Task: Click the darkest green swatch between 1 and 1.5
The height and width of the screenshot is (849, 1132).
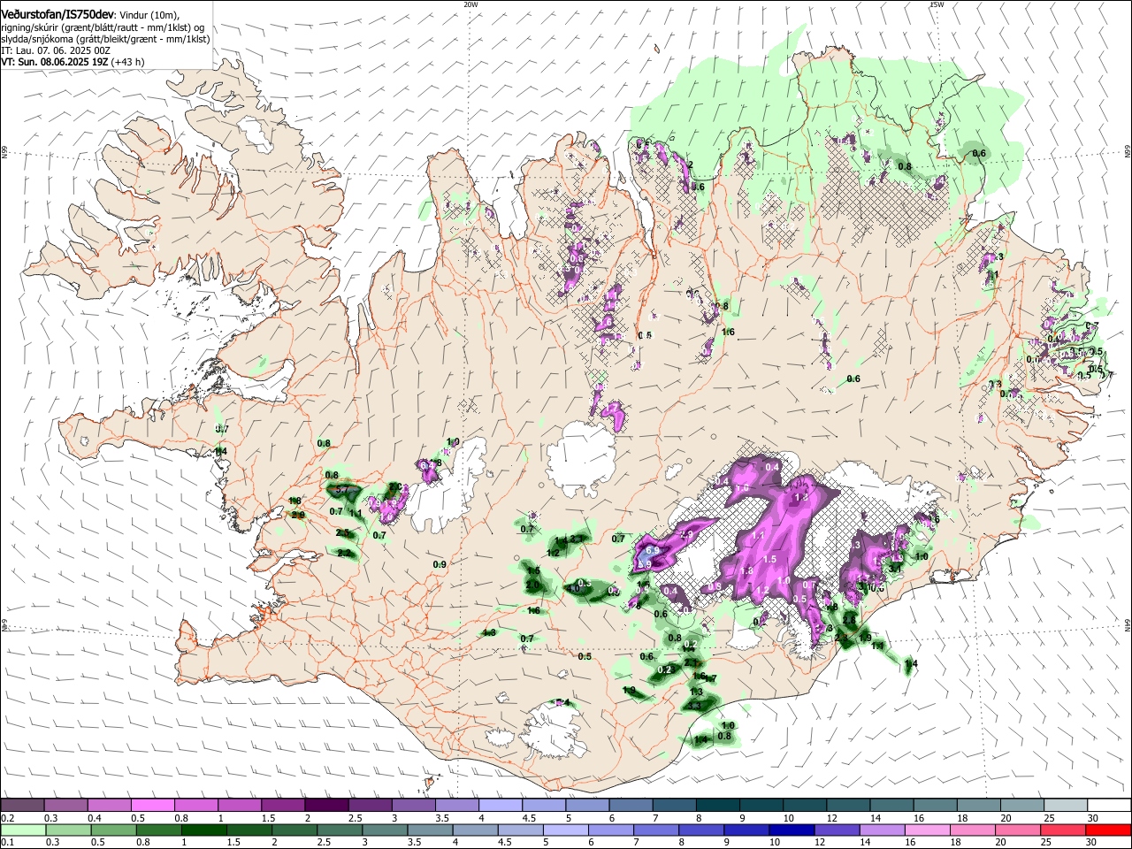Action: coord(204,830)
